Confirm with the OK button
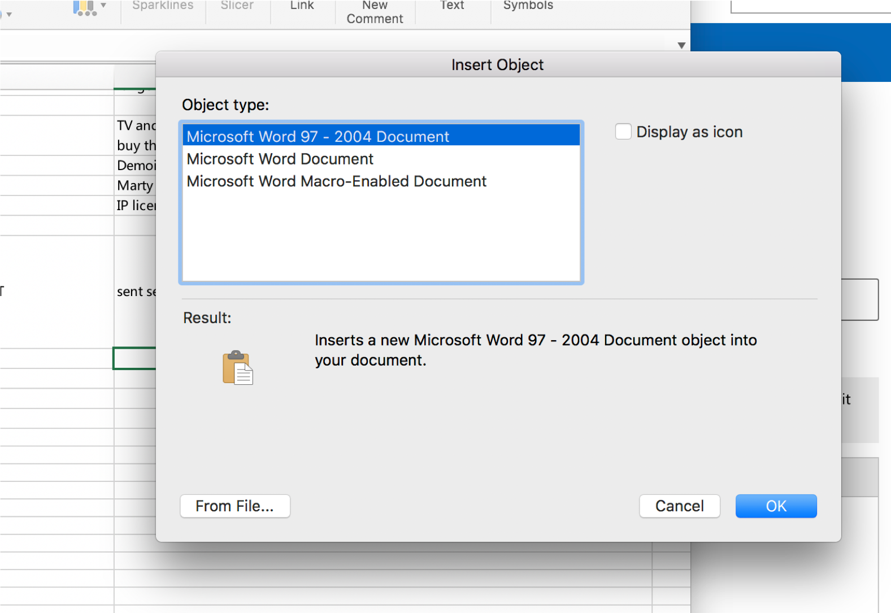891x613 pixels. [776, 506]
